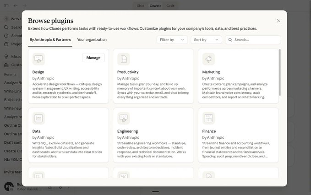Screen dimensions: 311x195
Task: Click the search magnifier icon
Action: (230, 40)
